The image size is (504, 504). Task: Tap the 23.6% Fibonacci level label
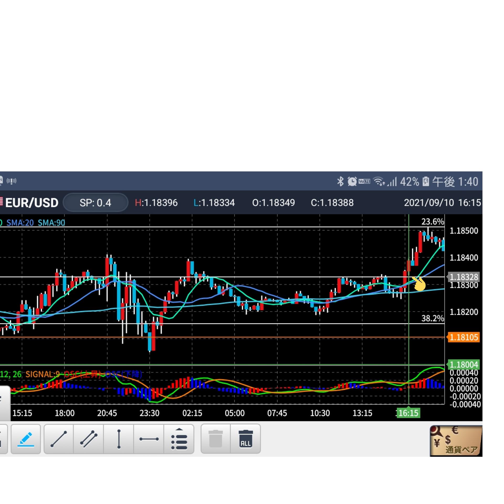433,222
